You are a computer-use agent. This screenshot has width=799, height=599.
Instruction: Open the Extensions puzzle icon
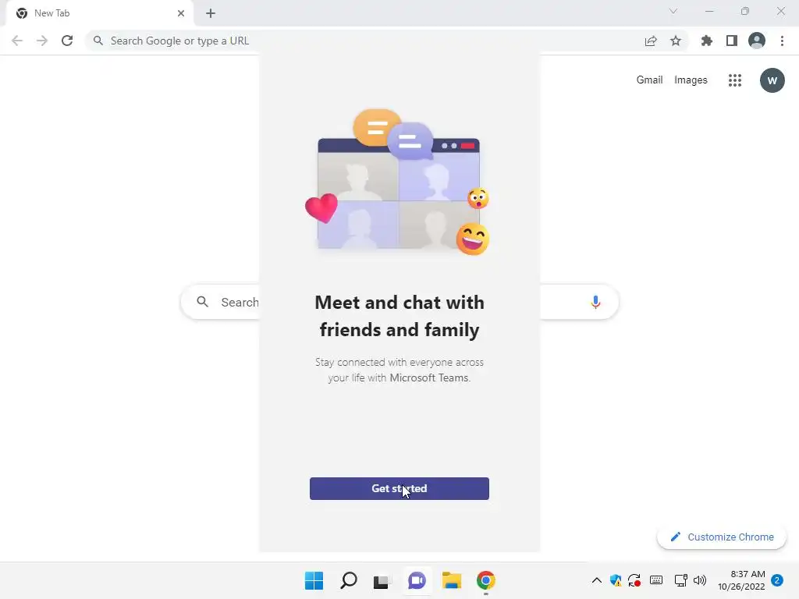tap(707, 41)
